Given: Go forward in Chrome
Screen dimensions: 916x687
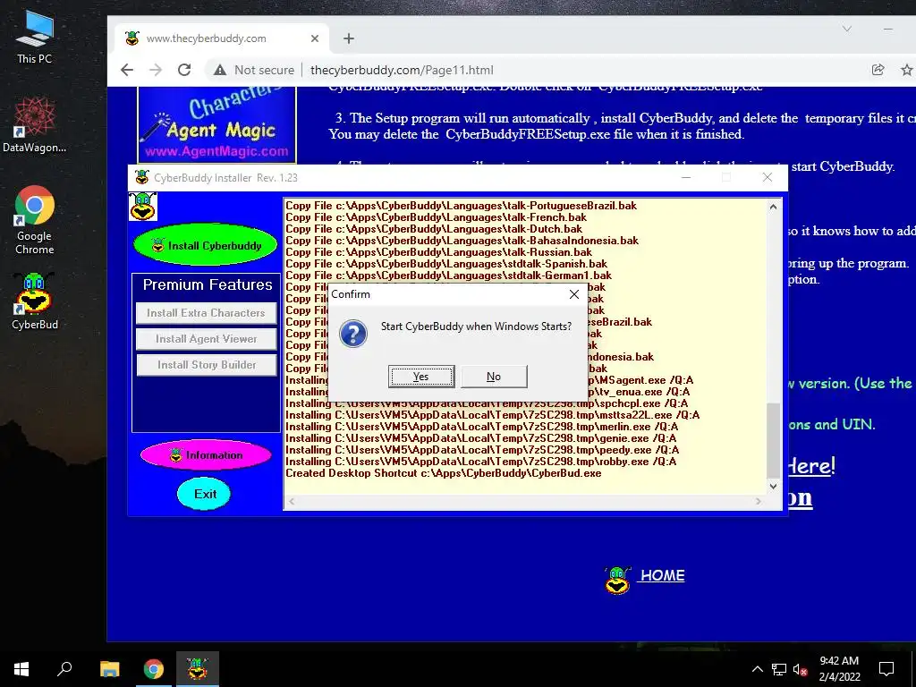Looking at the screenshot, I should 156,70.
